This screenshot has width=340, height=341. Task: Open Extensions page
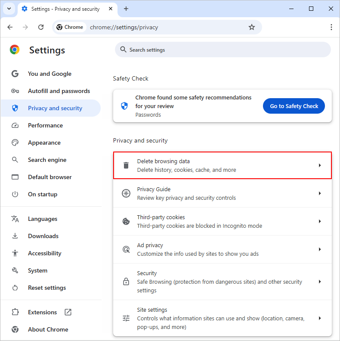(x=51, y=312)
